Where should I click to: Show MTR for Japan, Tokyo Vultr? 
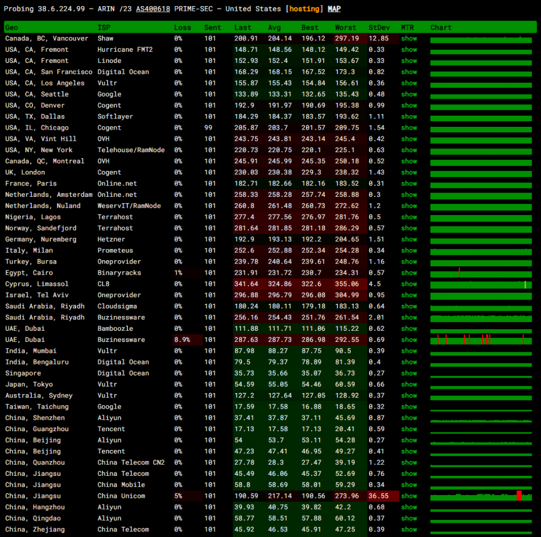pos(409,384)
